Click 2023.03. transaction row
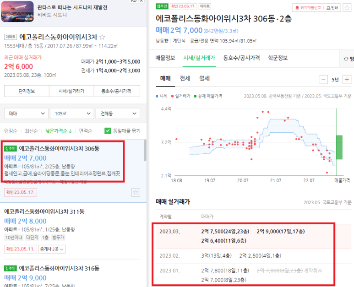 (x=253, y=236)
